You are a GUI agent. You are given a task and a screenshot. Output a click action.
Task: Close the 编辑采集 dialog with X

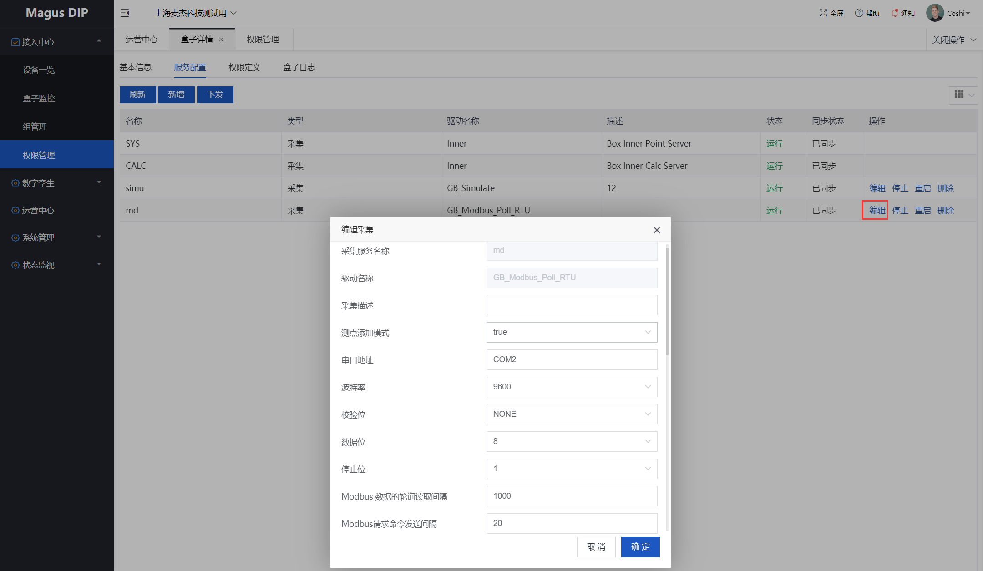point(656,230)
